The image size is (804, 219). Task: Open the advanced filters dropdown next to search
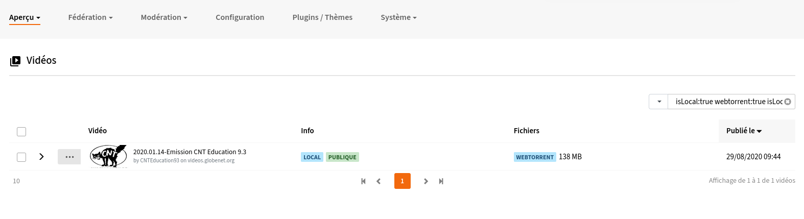point(658,102)
